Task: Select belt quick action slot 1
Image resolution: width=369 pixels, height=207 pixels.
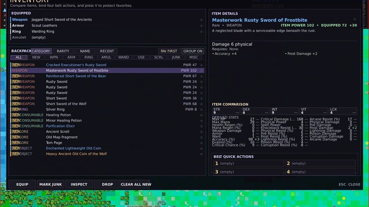Action: [249, 164]
